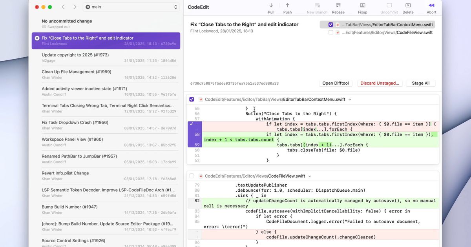Screen dimensions: 471x247
Task: Click the Uncommit toolbar icon
Action: [389, 5]
